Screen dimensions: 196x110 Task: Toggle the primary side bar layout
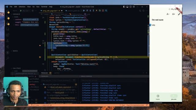point(124,7)
